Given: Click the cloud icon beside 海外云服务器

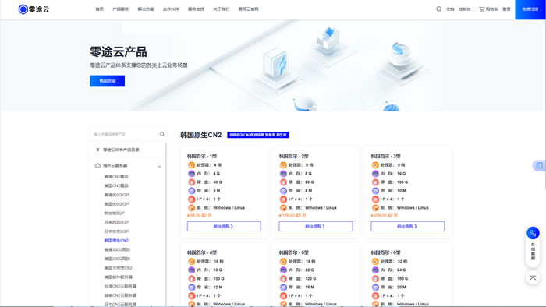Looking at the screenshot, I should 97,165.
